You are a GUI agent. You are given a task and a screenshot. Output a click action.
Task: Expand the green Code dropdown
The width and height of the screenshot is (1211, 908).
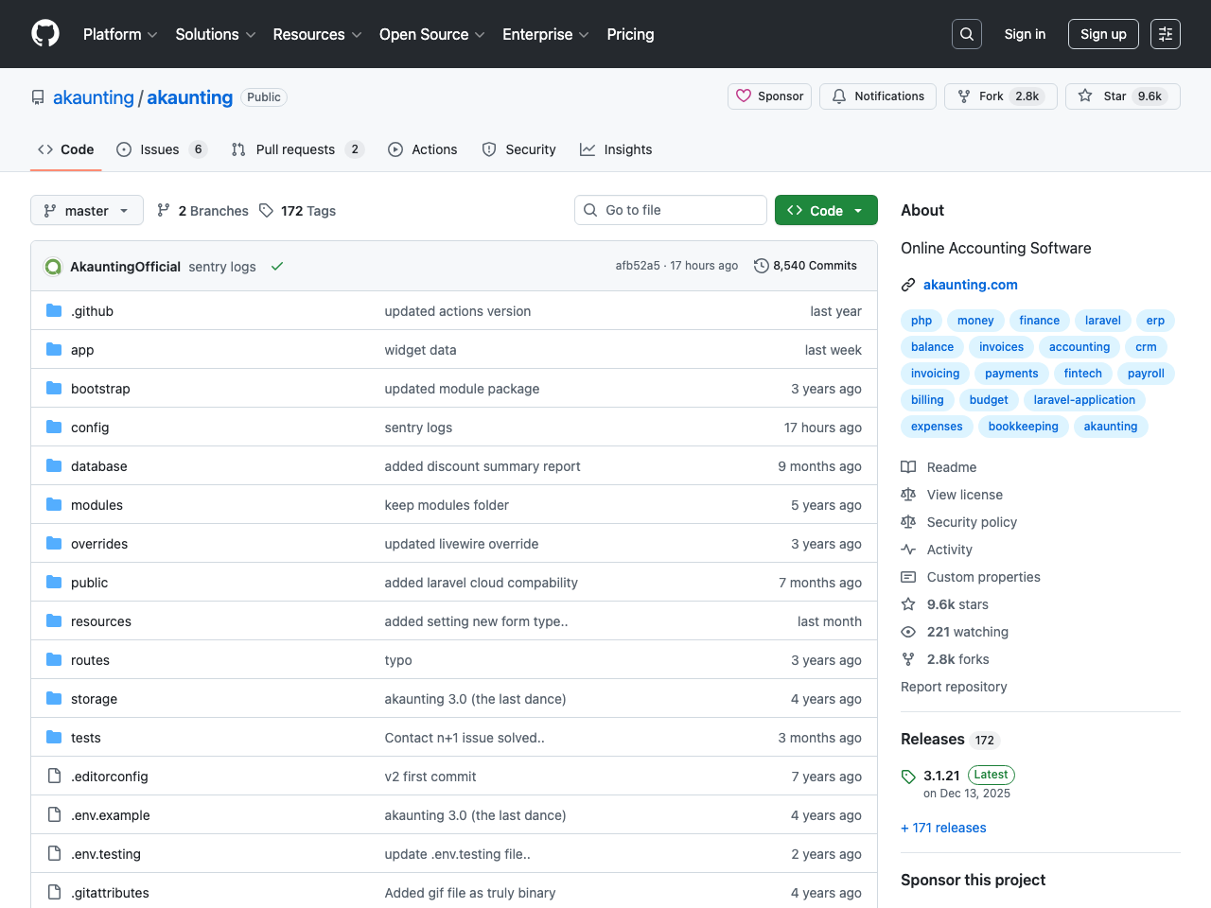pyautogui.click(x=826, y=210)
